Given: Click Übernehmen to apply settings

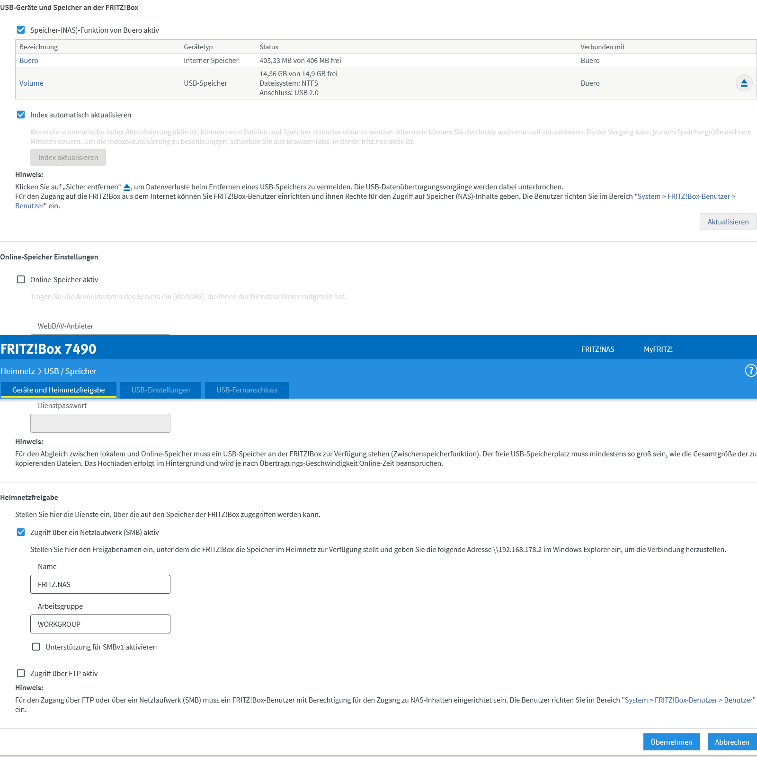Looking at the screenshot, I should [671, 742].
